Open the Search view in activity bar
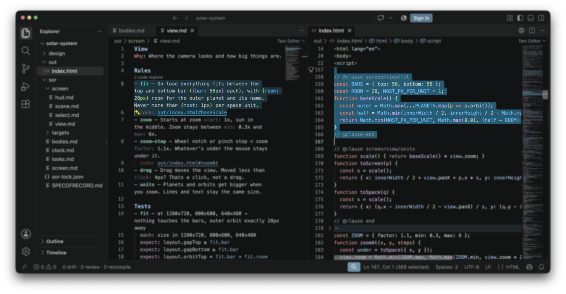The height and width of the screenshot is (294, 566). pyautogui.click(x=26, y=51)
